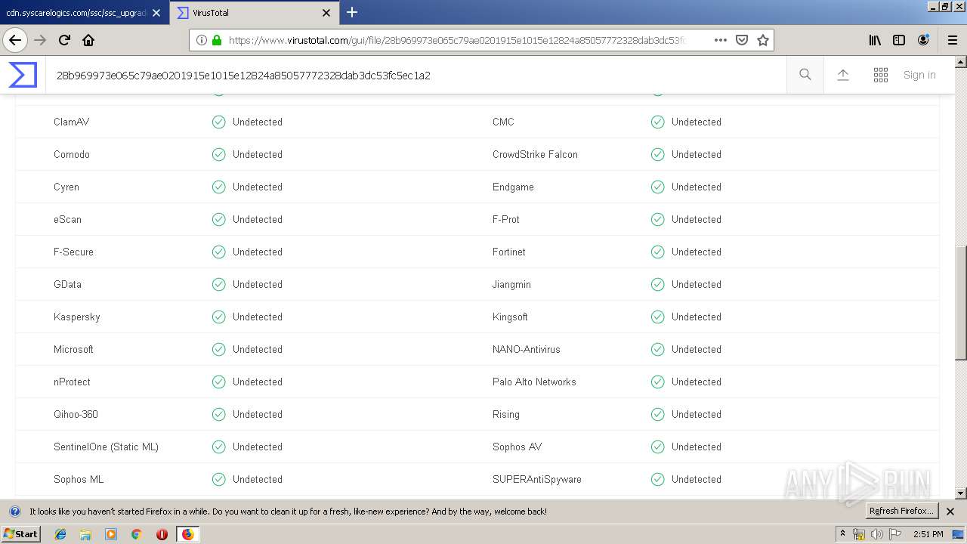This screenshot has width=967, height=544.
Task: Click the scrollbar down arrow
Action: [961, 493]
